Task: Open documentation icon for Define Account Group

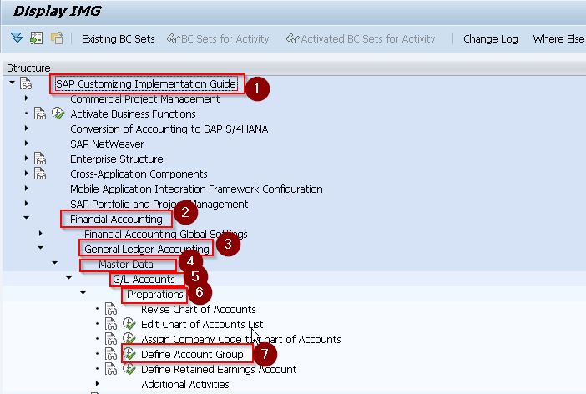Action: pyautogui.click(x=111, y=354)
